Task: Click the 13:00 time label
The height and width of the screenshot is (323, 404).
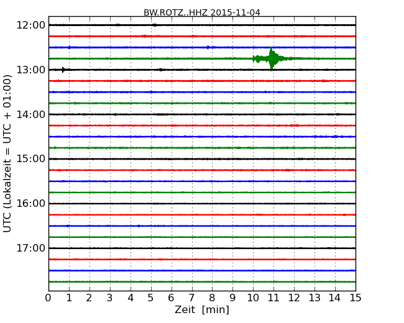Action: pyautogui.click(x=30, y=70)
